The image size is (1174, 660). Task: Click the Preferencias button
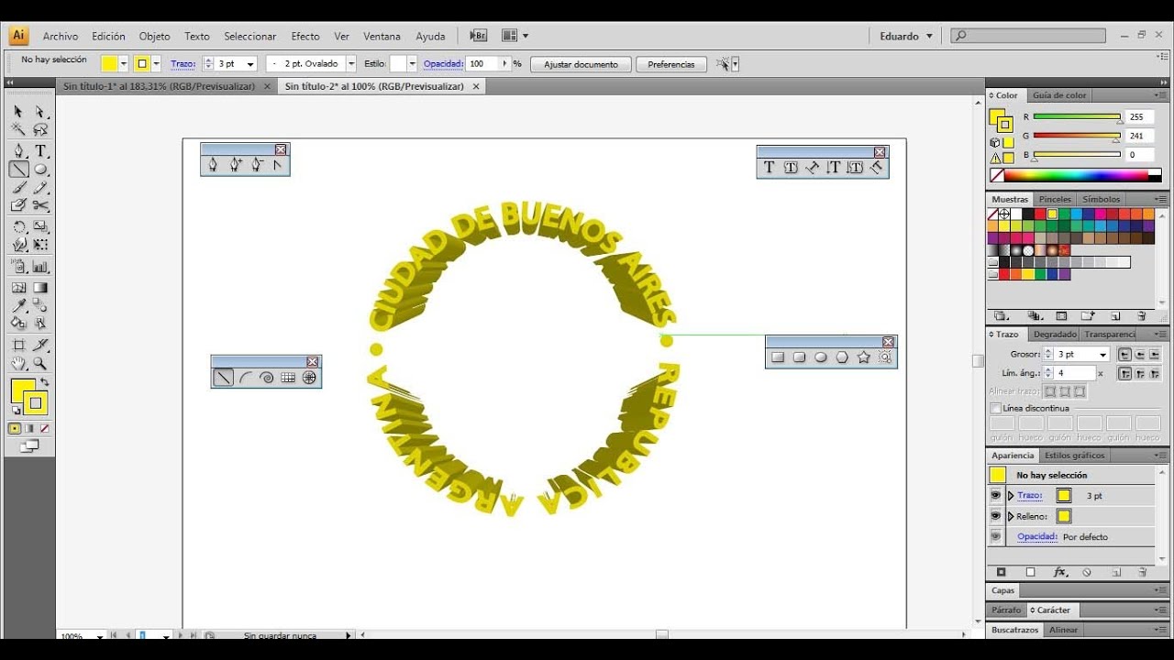tap(671, 64)
